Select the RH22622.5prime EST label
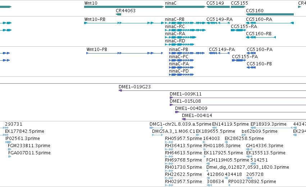Viewport: 306px width, 187px height. (183, 175)
